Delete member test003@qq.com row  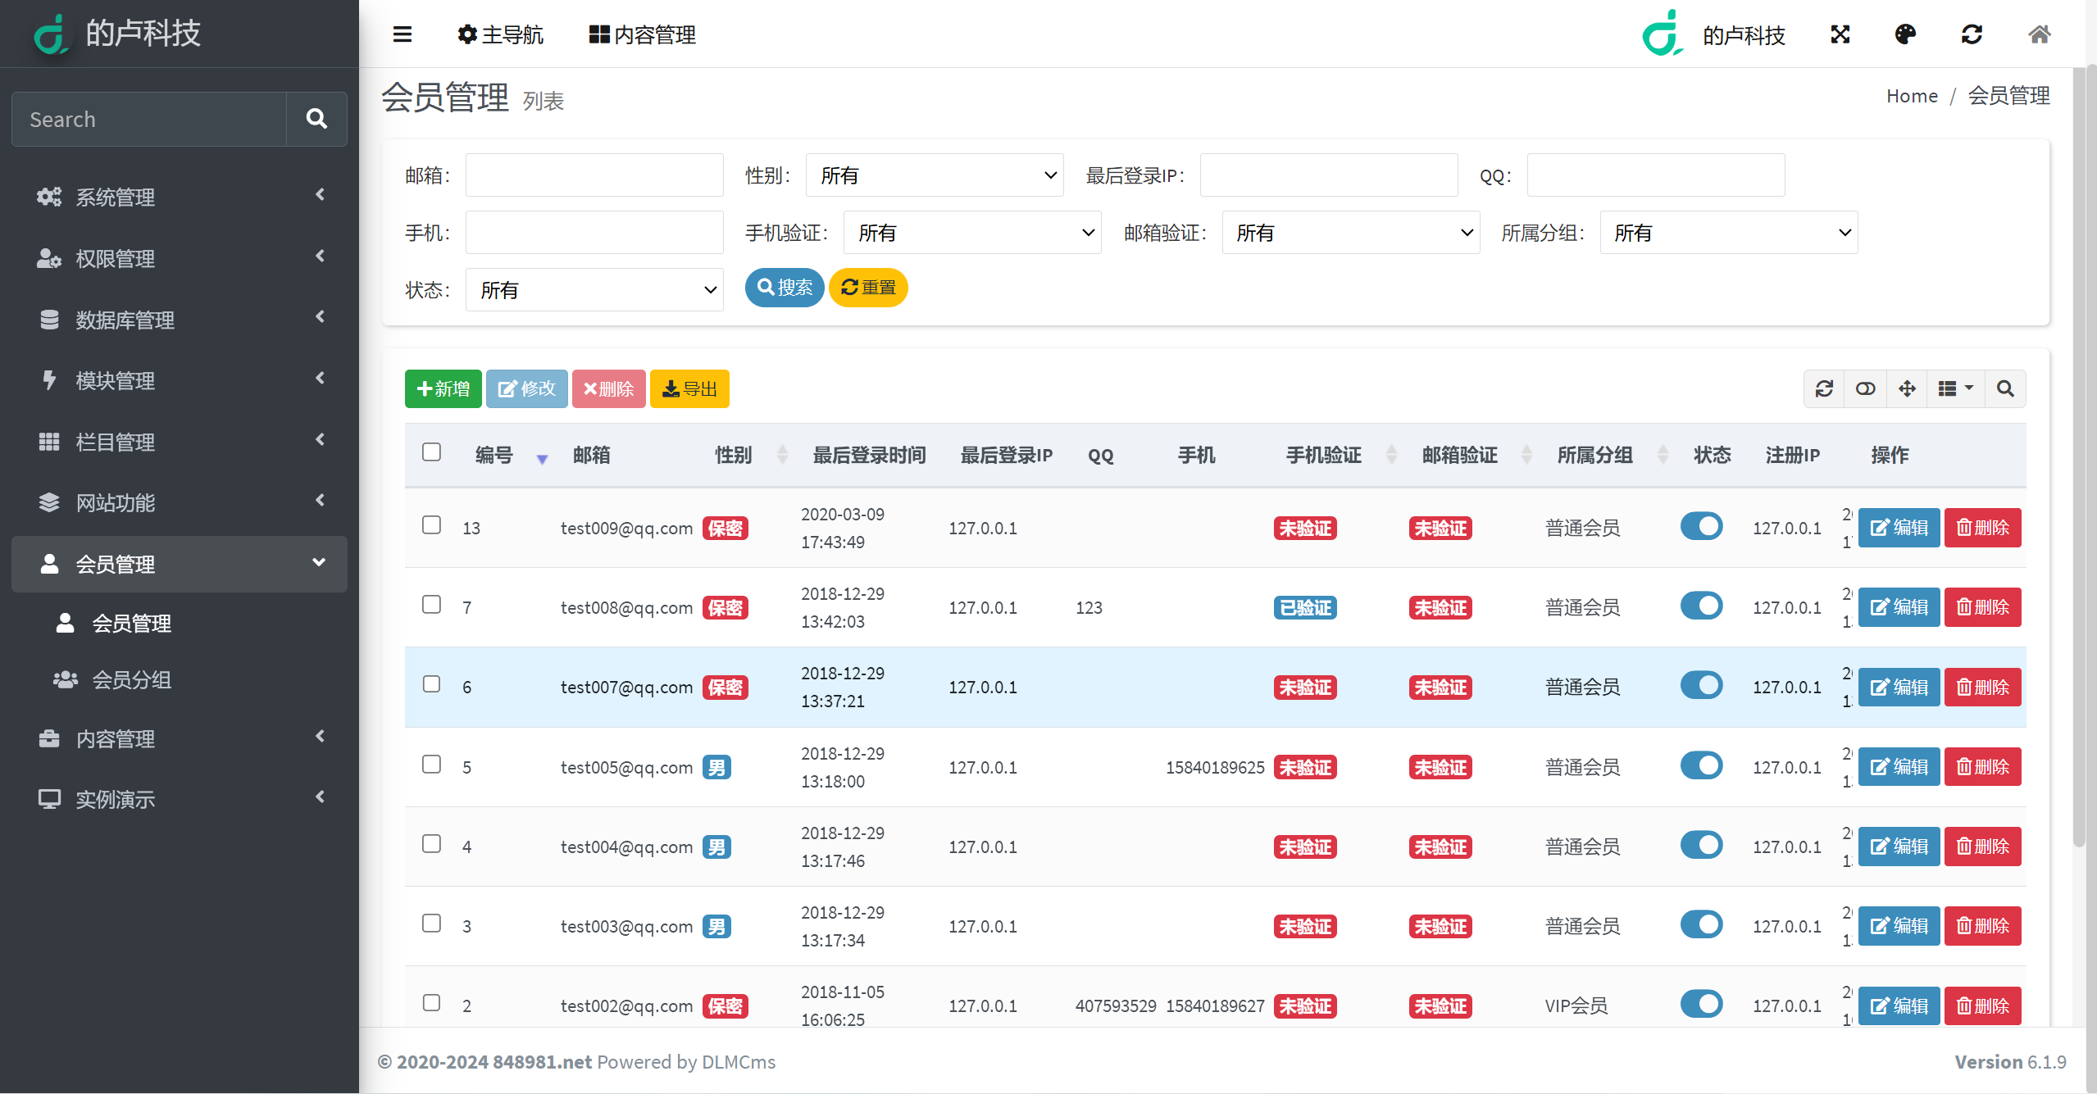[x=1982, y=926]
